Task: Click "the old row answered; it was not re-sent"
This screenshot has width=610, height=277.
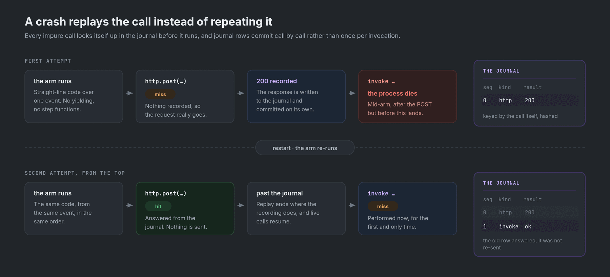Action: (x=522, y=244)
